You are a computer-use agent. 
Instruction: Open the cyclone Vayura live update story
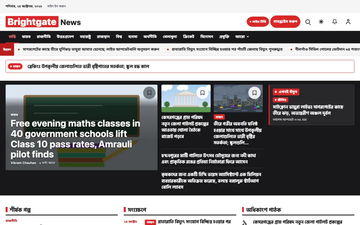click(308, 110)
